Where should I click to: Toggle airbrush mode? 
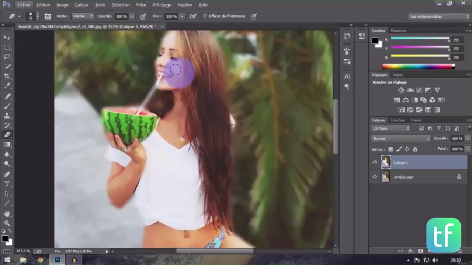click(192, 16)
